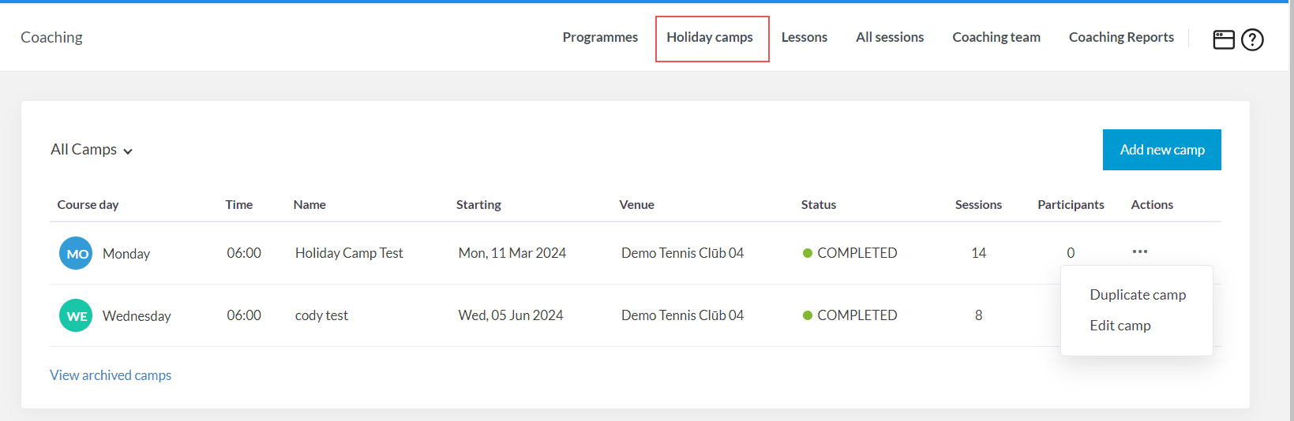Click the Status column header
The height and width of the screenshot is (421, 1294).
click(x=818, y=205)
